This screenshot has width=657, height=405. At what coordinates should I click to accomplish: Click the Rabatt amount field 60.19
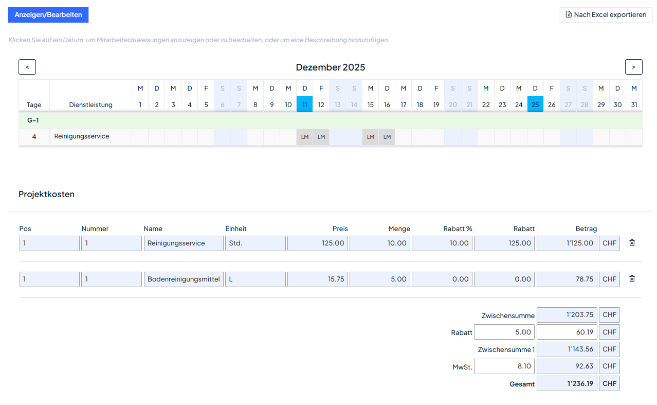click(x=567, y=332)
